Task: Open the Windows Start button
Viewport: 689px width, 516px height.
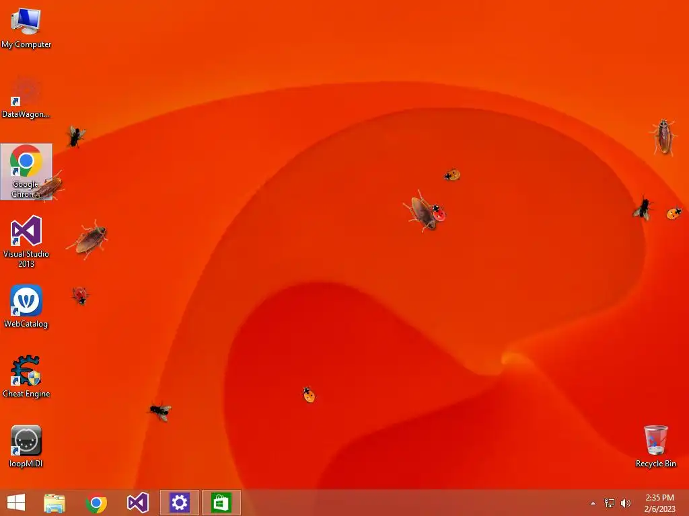Action: 16,503
